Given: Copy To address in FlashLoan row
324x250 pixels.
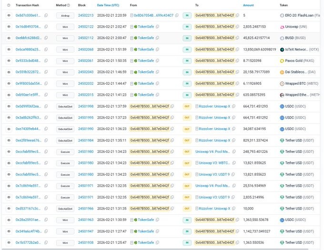Looking at the screenshot, I should click(237, 15).
